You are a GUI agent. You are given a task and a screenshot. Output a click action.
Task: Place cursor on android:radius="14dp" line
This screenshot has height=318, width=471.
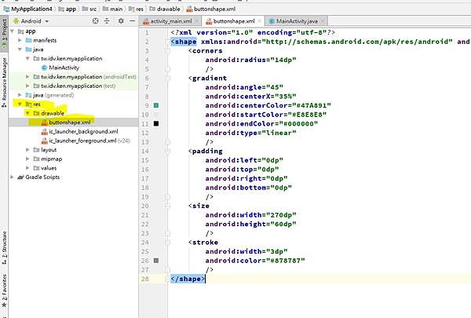pos(251,60)
